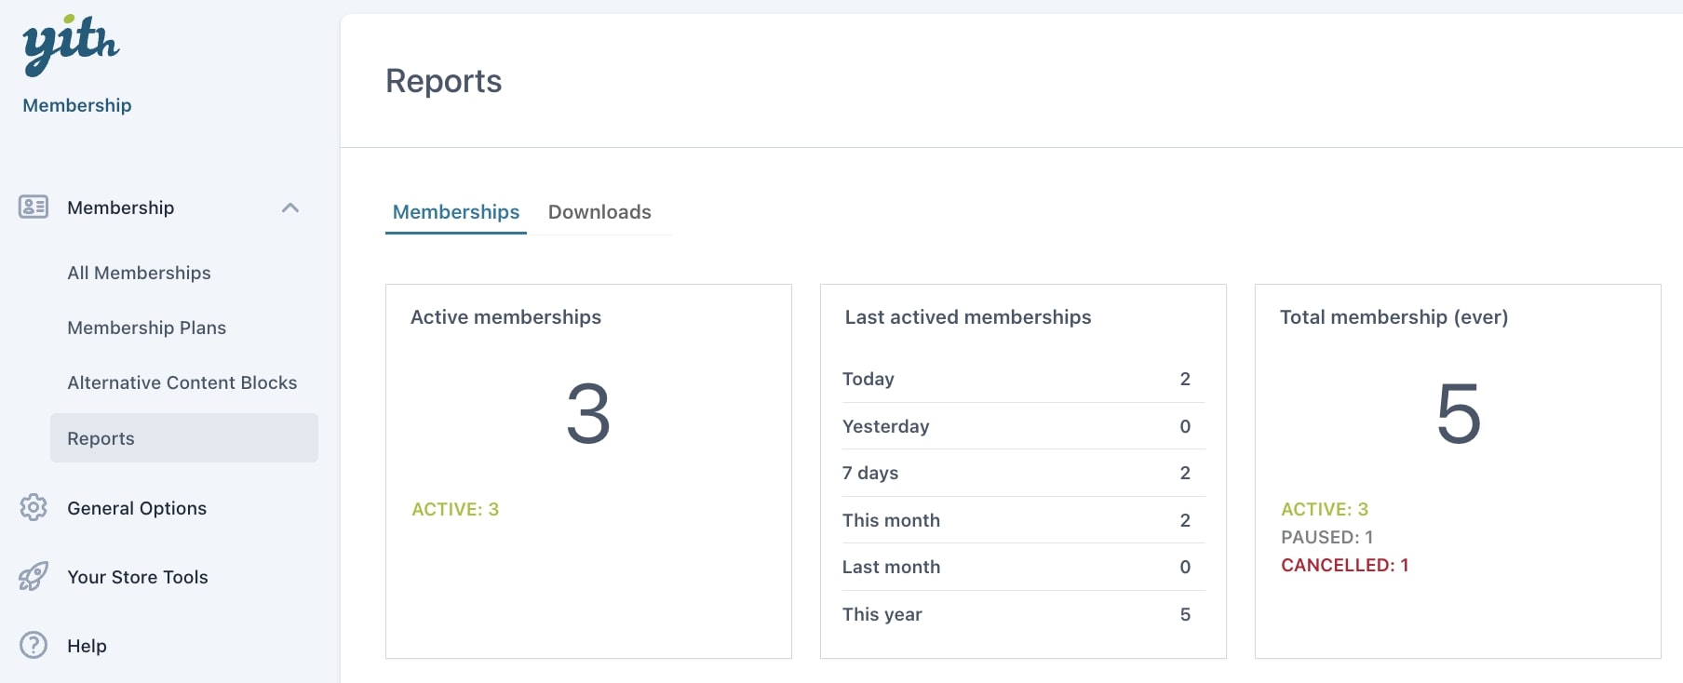Image resolution: width=1683 pixels, height=683 pixels.
Task: Open All Memberships page
Action: pyautogui.click(x=139, y=273)
